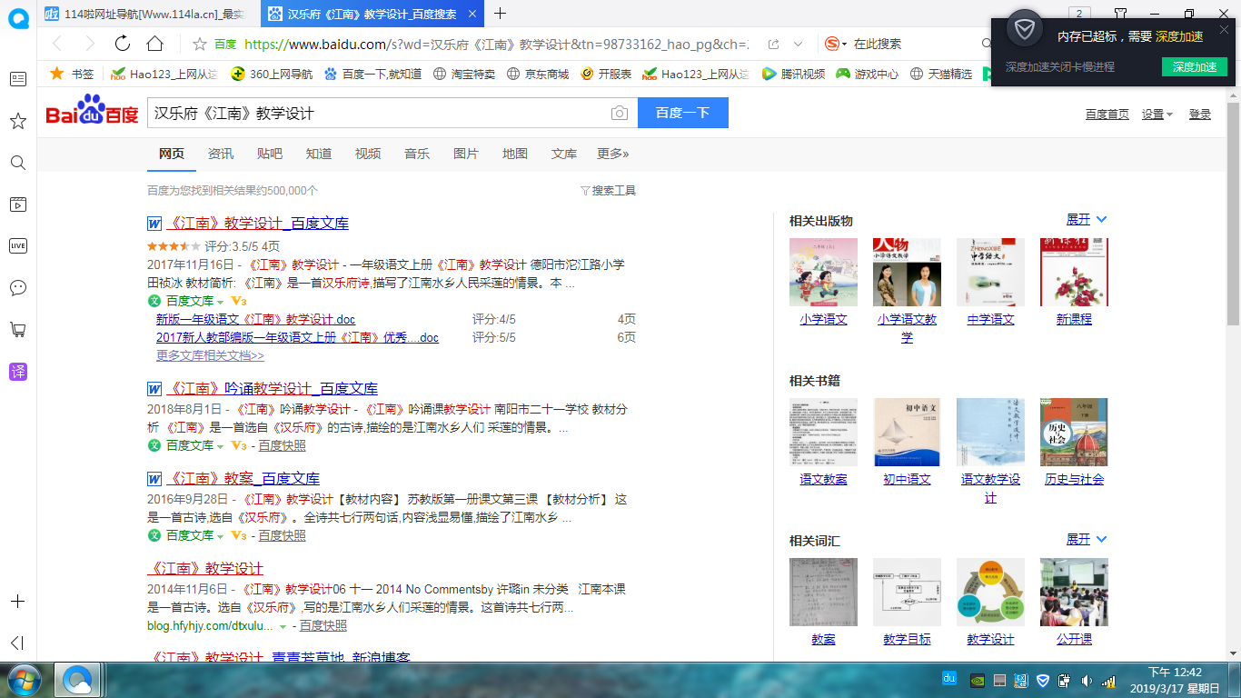Open 搜索工具 filter link
The image size is (1241, 698).
click(x=608, y=191)
